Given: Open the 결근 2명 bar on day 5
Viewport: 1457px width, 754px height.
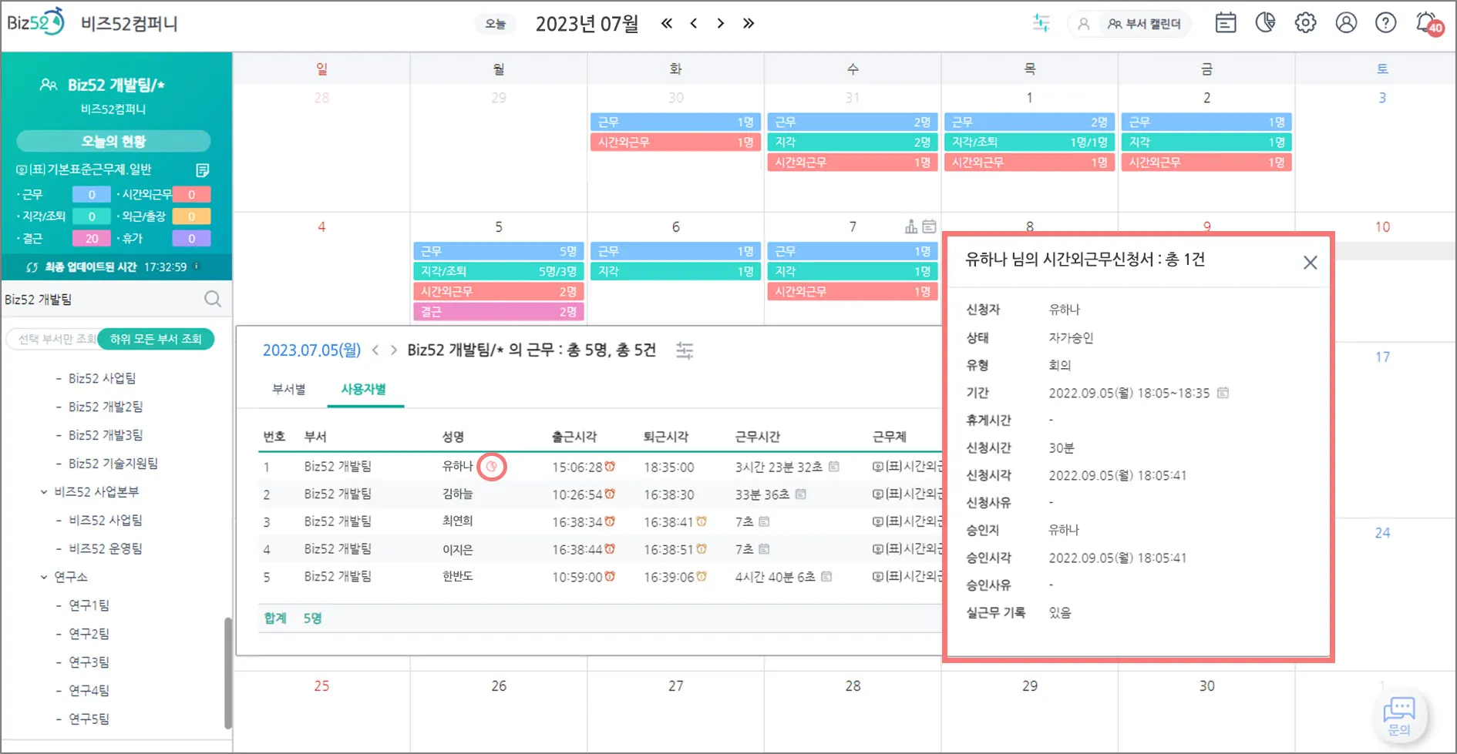Looking at the screenshot, I should coord(499,312).
